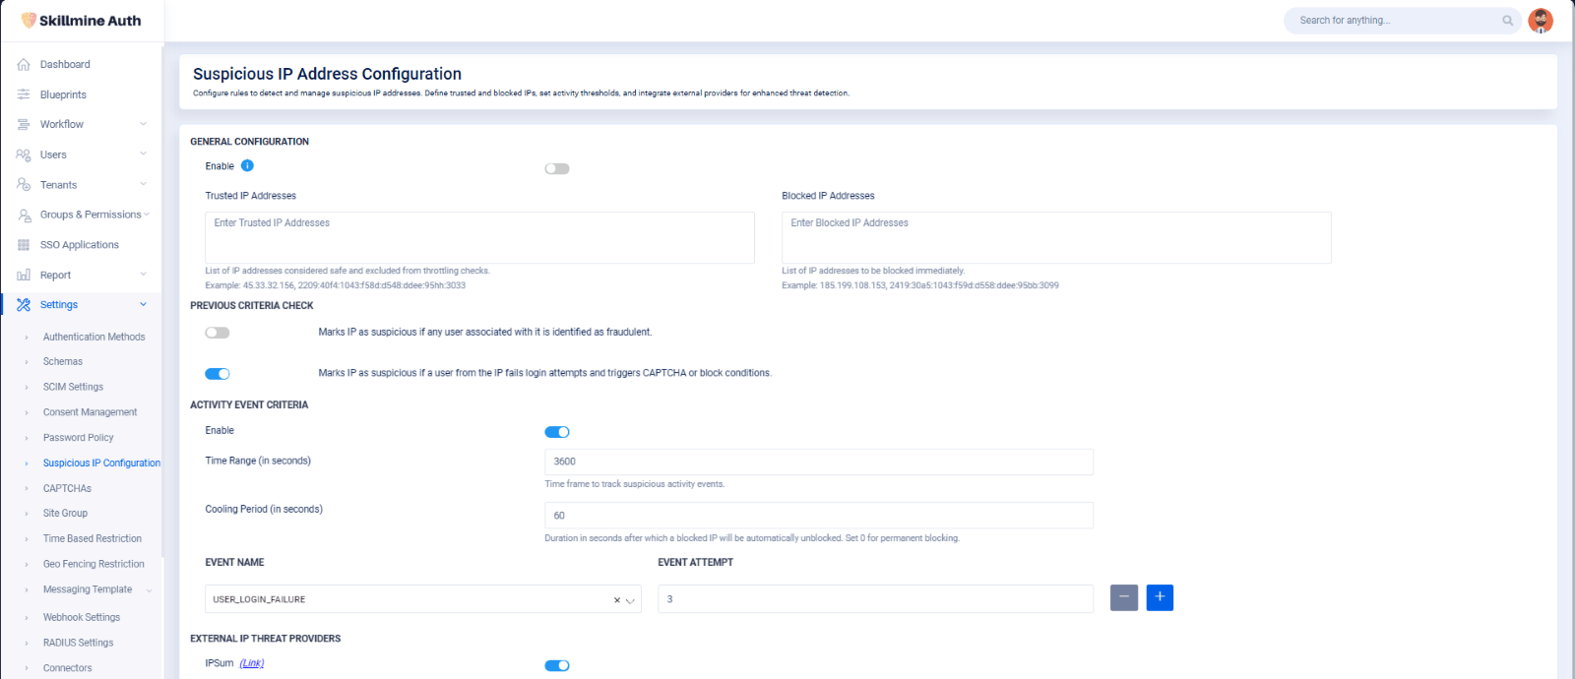Open CAPTCHAs settings
The image size is (1575, 679).
[67, 488]
